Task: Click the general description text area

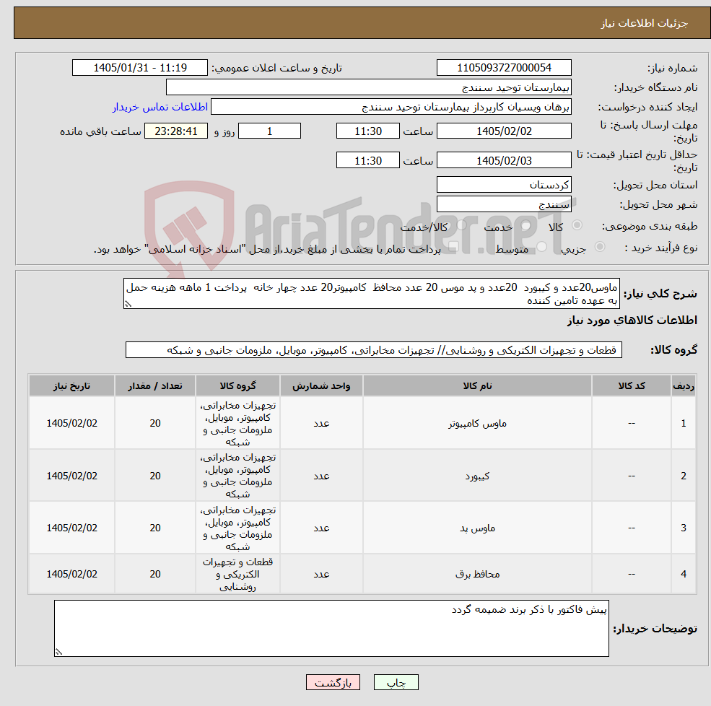Action: pyautogui.click(x=371, y=294)
